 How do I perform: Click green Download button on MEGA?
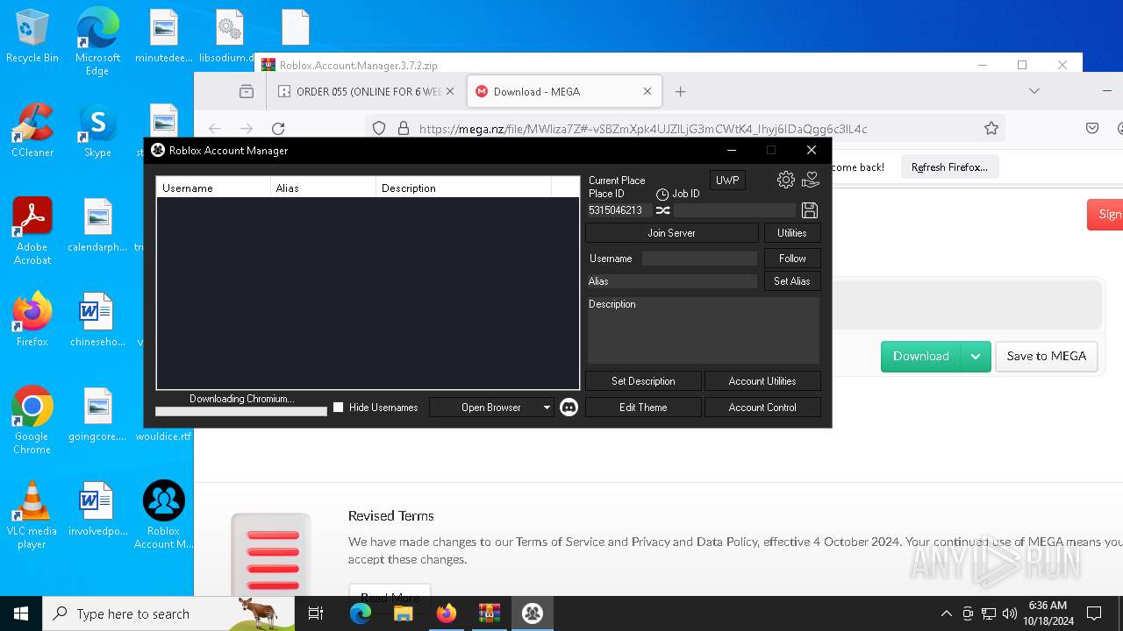click(921, 356)
